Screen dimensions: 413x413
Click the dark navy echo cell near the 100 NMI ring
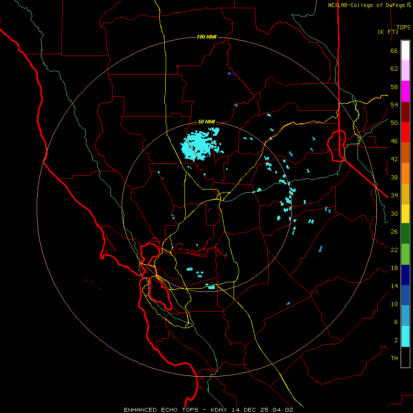(x=232, y=74)
